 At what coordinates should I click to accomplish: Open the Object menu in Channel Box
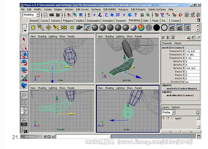pos(178,43)
